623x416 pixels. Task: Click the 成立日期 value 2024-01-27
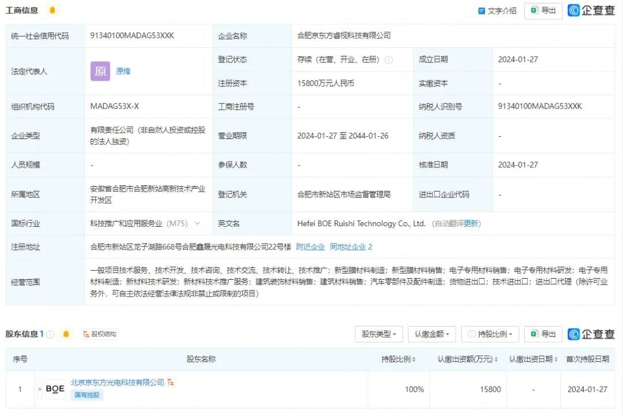517,59
